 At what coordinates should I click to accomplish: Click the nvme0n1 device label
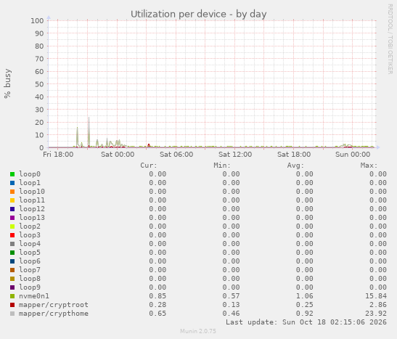click(34, 296)
